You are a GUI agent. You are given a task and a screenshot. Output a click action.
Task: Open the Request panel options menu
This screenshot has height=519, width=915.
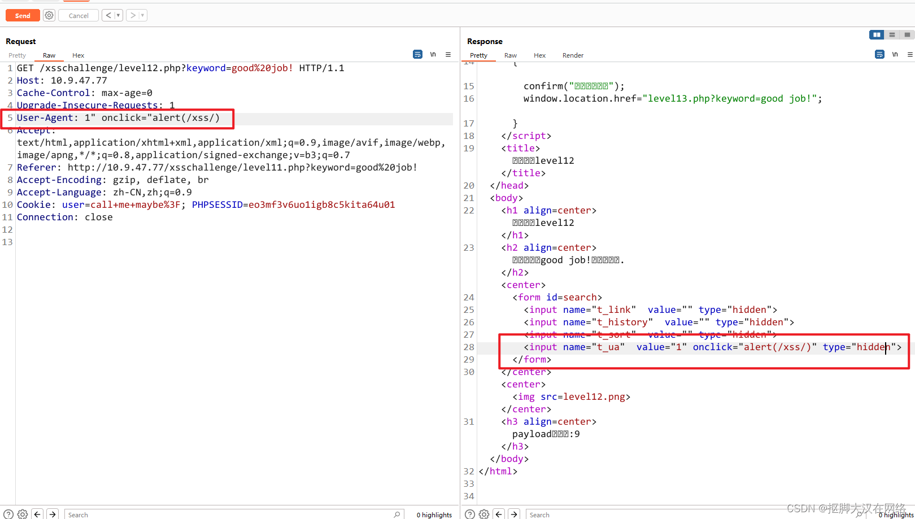tap(448, 55)
